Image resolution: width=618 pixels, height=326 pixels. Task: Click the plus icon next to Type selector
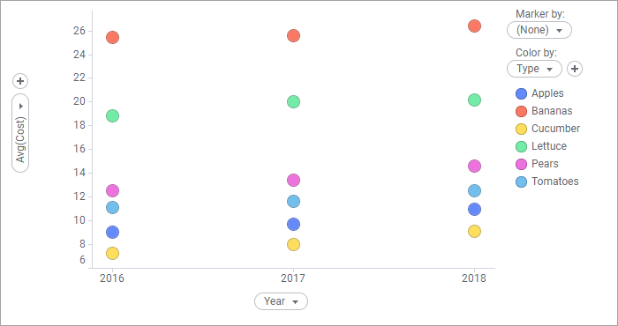(575, 69)
